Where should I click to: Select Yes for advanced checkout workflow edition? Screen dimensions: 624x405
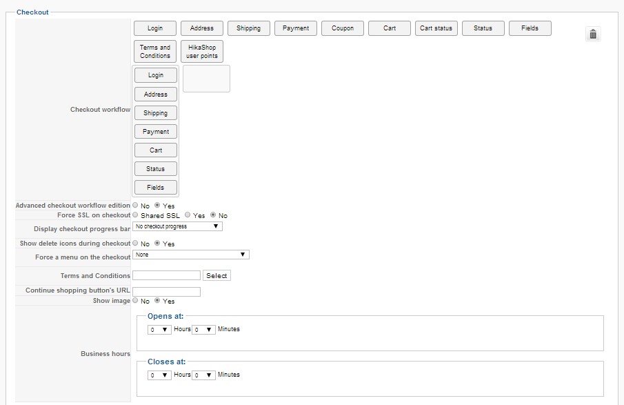point(157,206)
